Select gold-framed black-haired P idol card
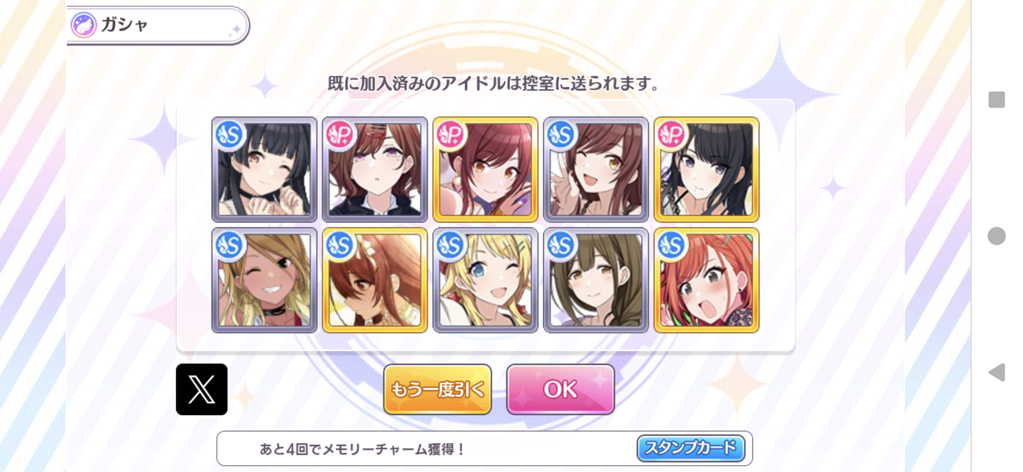 coord(707,169)
